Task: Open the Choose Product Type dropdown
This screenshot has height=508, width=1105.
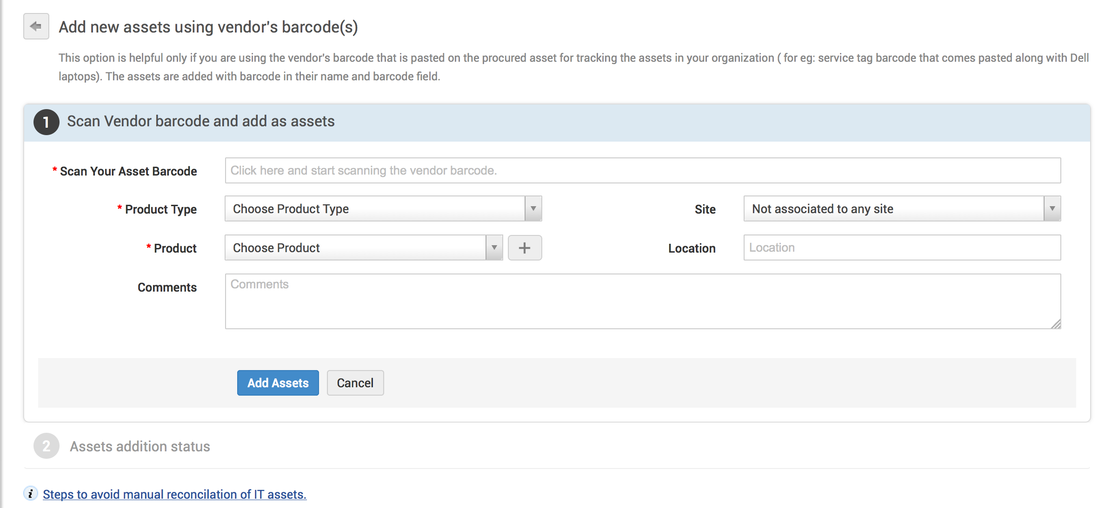Action: pos(375,209)
